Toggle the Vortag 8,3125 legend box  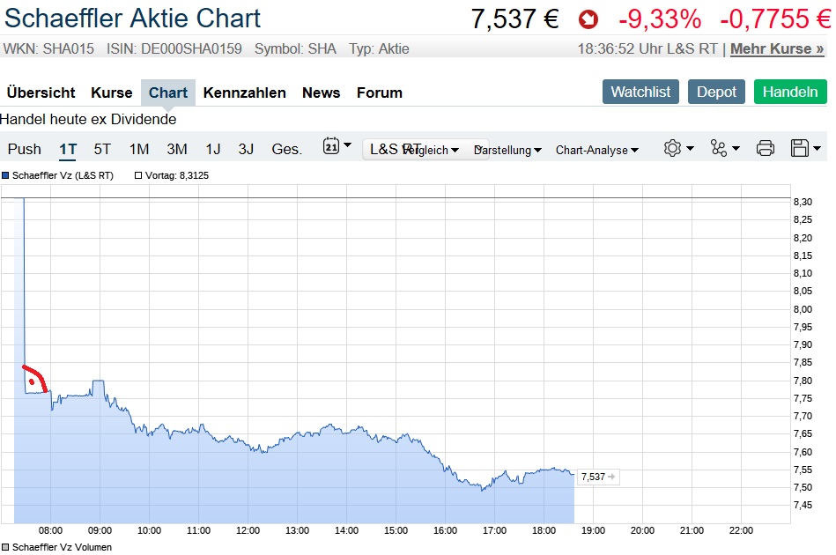coord(138,175)
